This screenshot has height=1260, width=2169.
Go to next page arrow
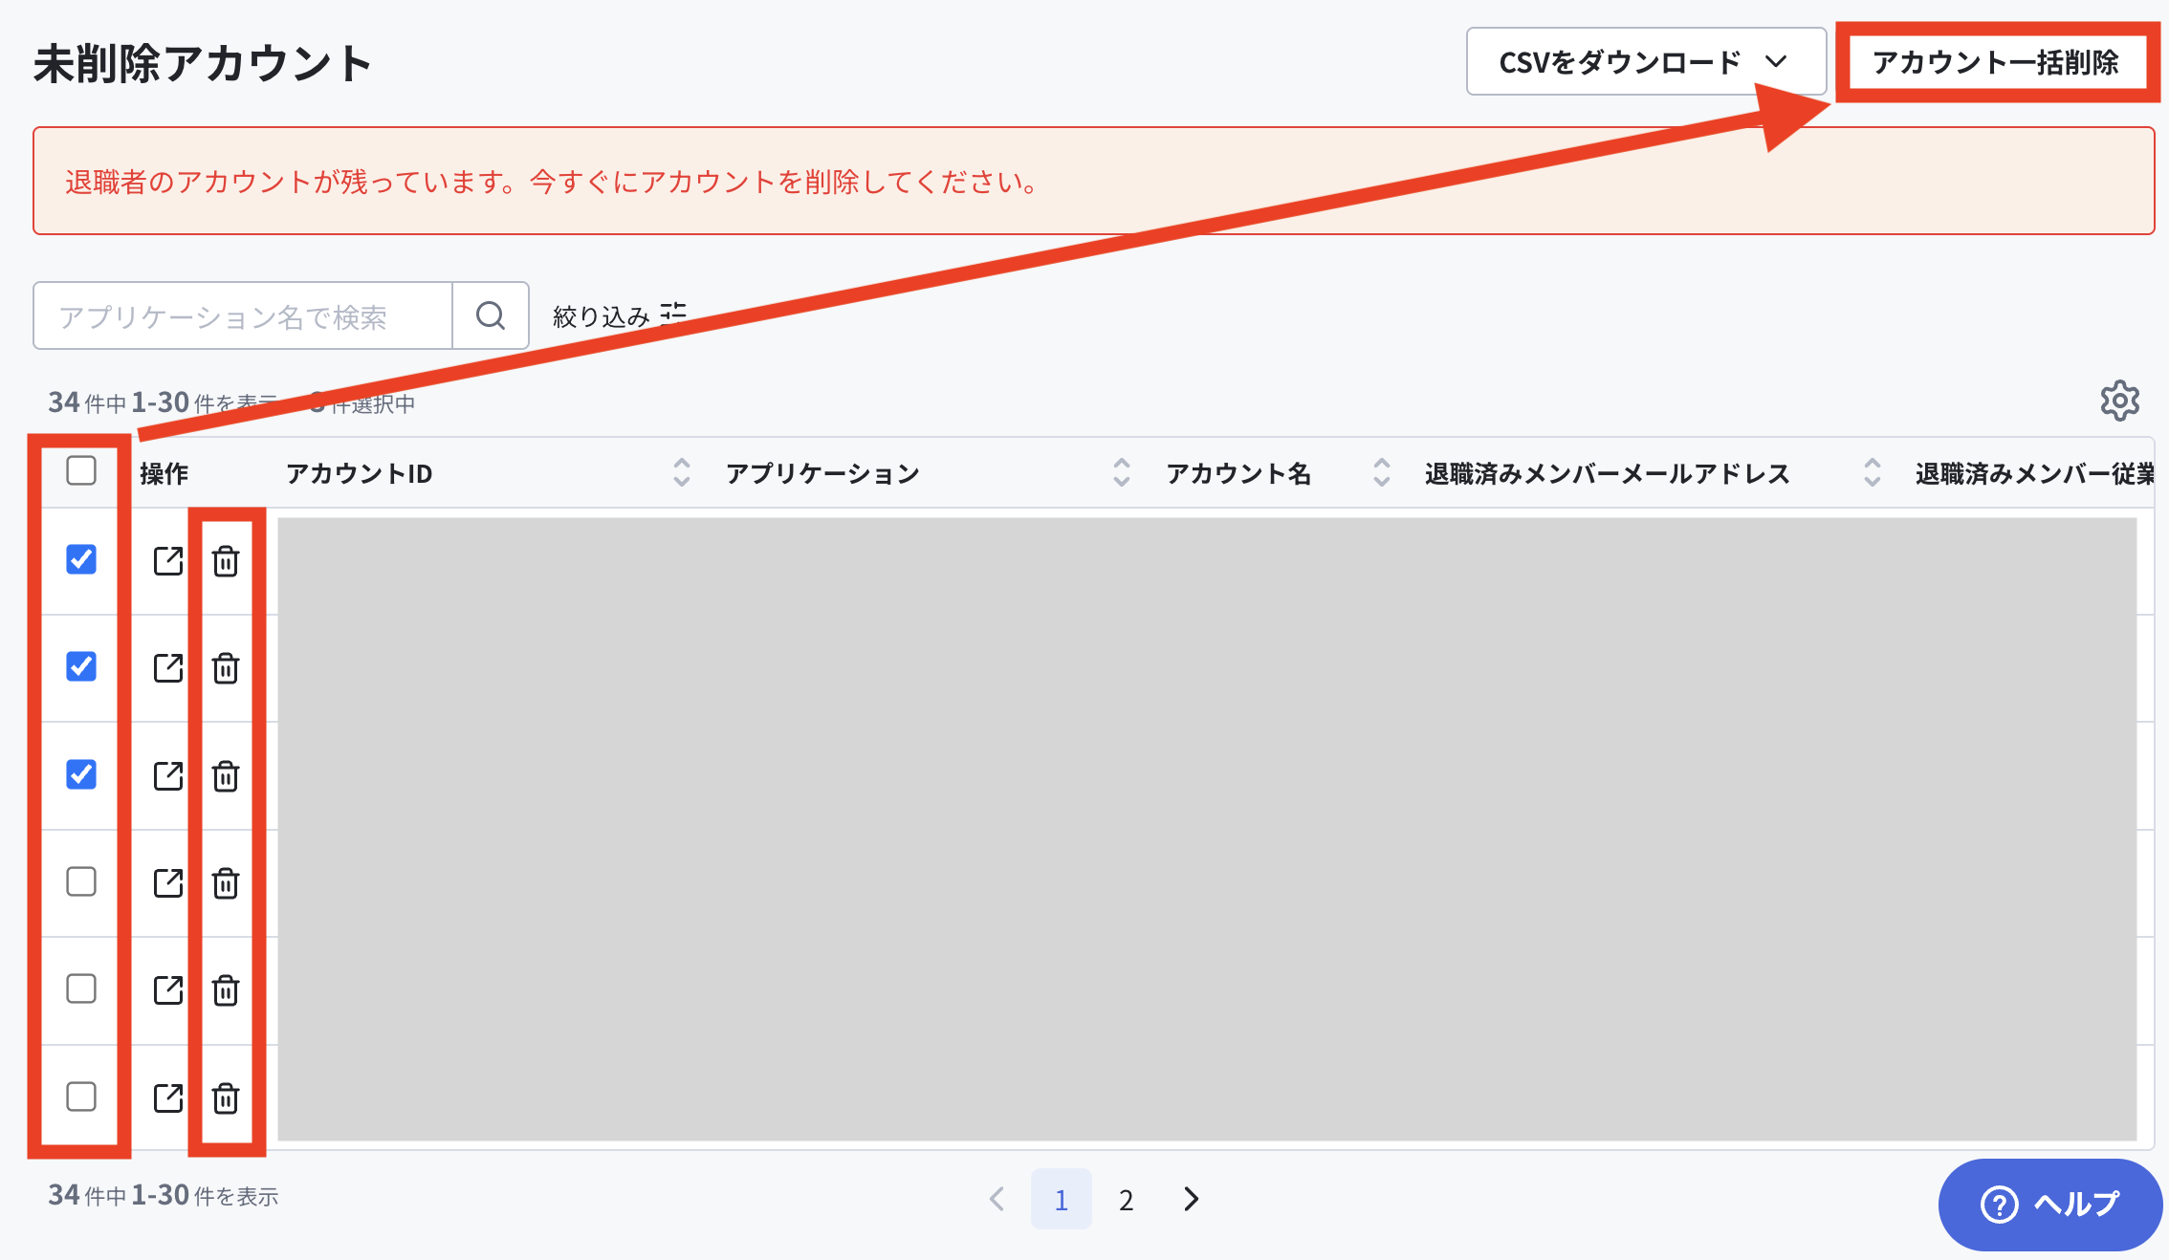pyautogui.click(x=1191, y=1199)
